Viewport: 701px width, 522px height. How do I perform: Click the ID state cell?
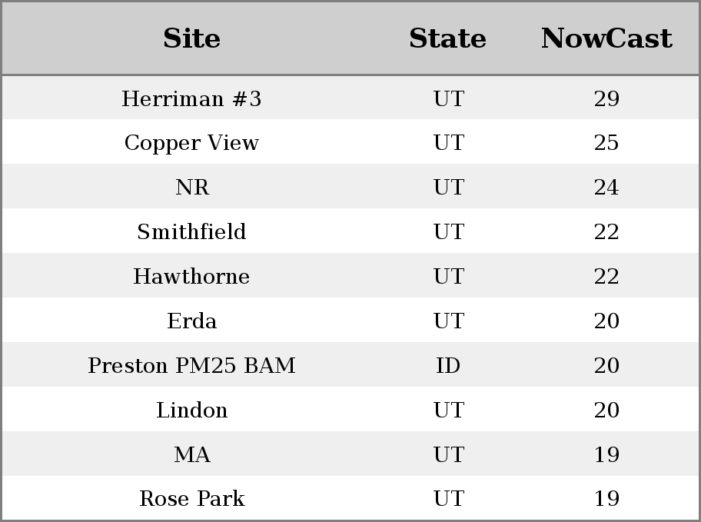click(448, 366)
